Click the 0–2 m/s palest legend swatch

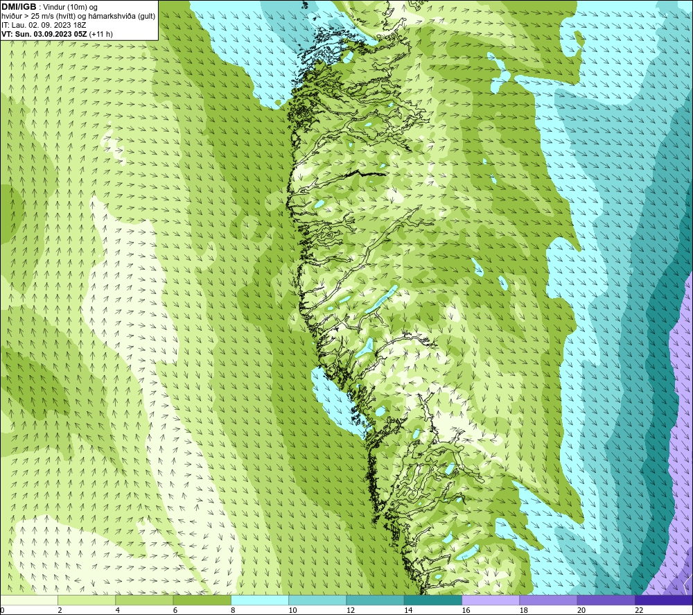[29, 600]
